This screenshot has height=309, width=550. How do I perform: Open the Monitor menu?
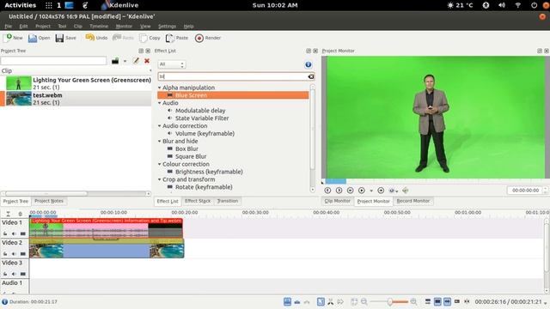click(124, 27)
